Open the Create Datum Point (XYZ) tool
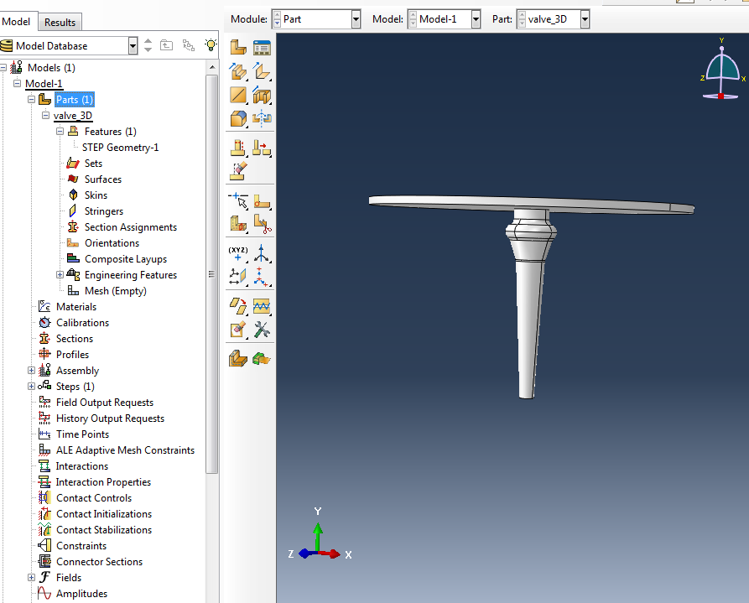Screen dimensions: 749x603 (238, 252)
